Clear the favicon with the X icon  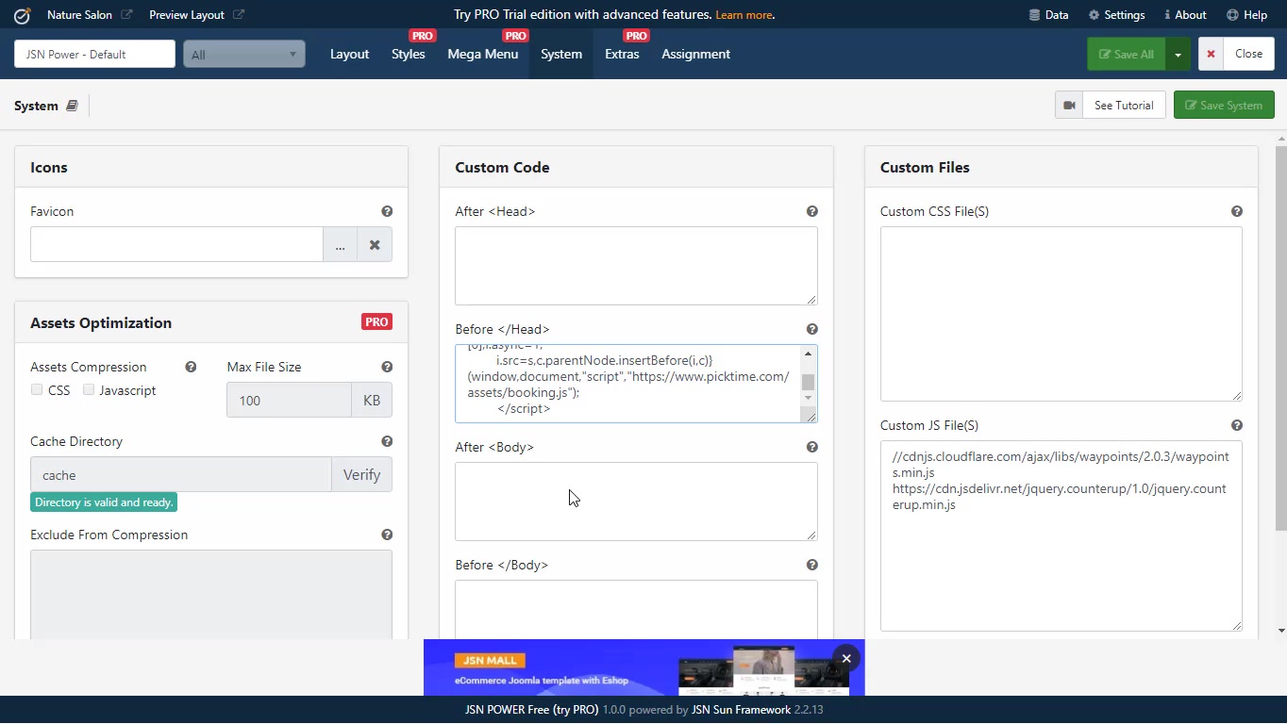pyautogui.click(x=375, y=245)
